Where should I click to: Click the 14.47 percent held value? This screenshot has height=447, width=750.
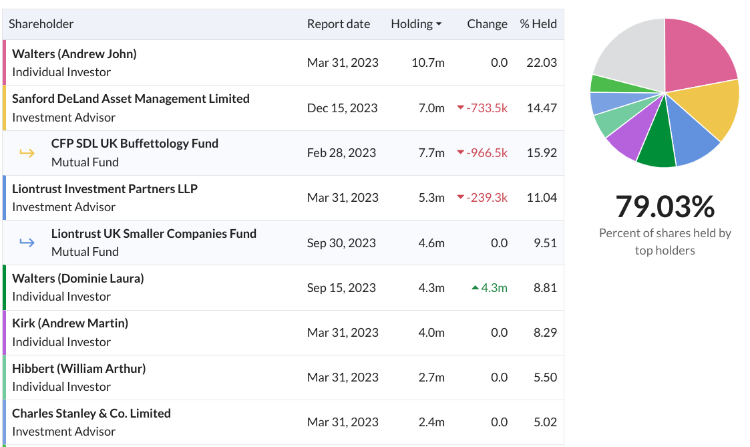coord(542,108)
